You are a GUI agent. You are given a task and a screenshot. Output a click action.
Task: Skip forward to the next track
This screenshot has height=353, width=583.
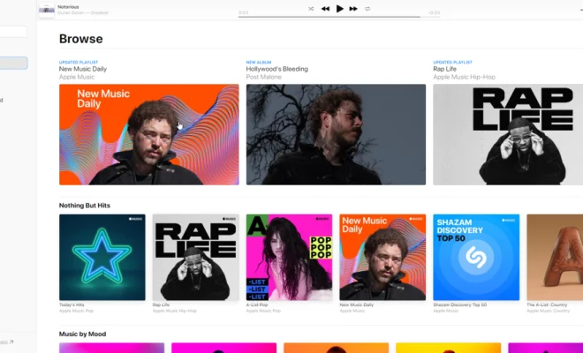[353, 9]
